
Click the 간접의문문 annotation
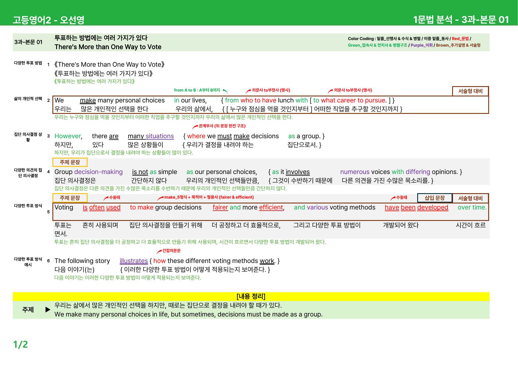coord(171,251)
